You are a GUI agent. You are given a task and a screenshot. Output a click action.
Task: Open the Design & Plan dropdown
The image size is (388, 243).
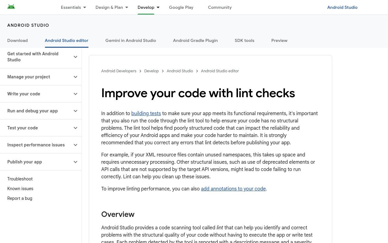112,7
